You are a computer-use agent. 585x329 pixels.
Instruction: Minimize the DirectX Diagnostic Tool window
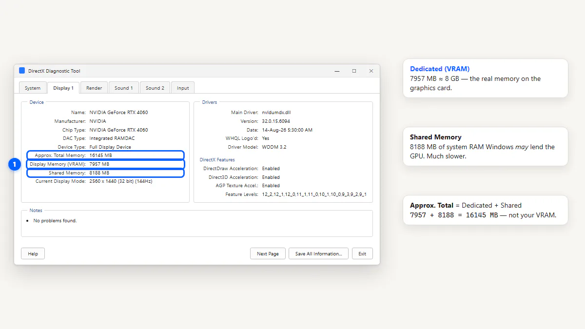(337, 71)
